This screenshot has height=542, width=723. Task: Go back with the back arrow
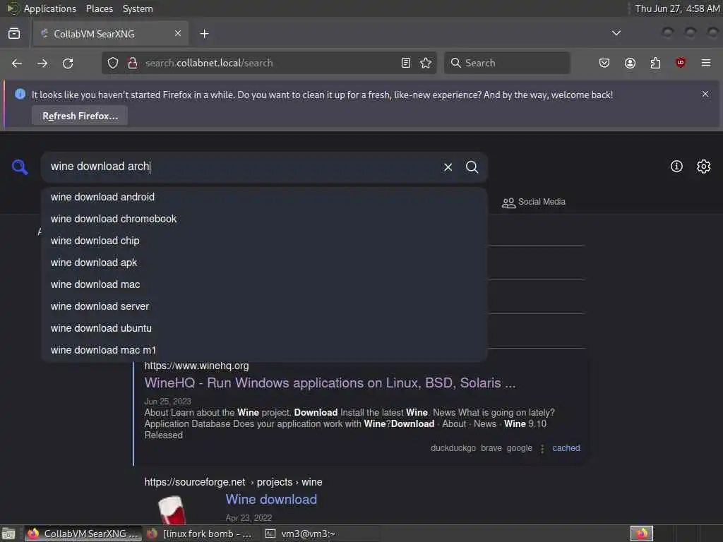[17, 63]
